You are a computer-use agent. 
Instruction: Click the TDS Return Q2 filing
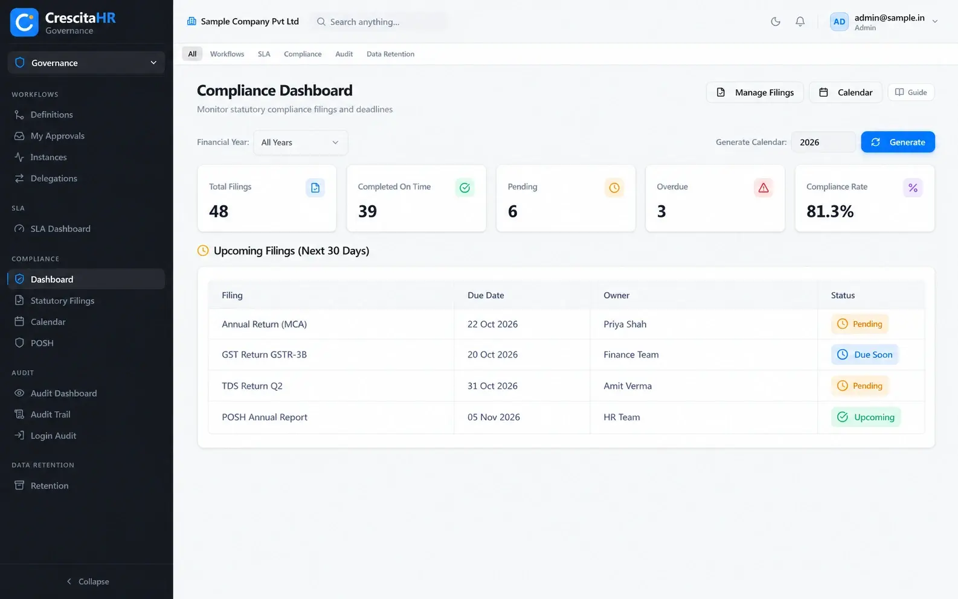coord(252,386)
